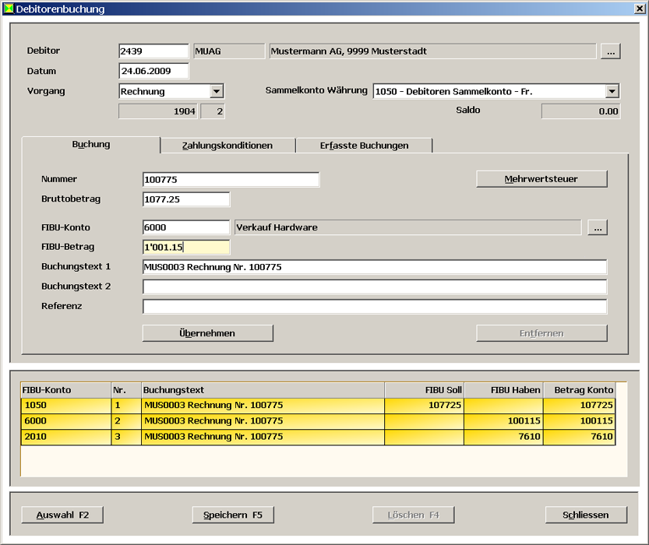Viewport: 649px width, 545px height.
Task: Click the Referenz text field
Action: coord(374,307)
